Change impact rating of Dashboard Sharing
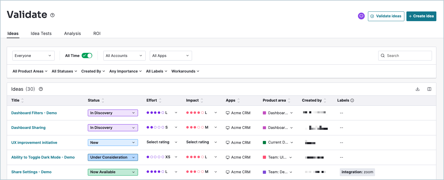The width and height of the screenshot is (444, 180). pyautogui.click(x=202, y=127)
